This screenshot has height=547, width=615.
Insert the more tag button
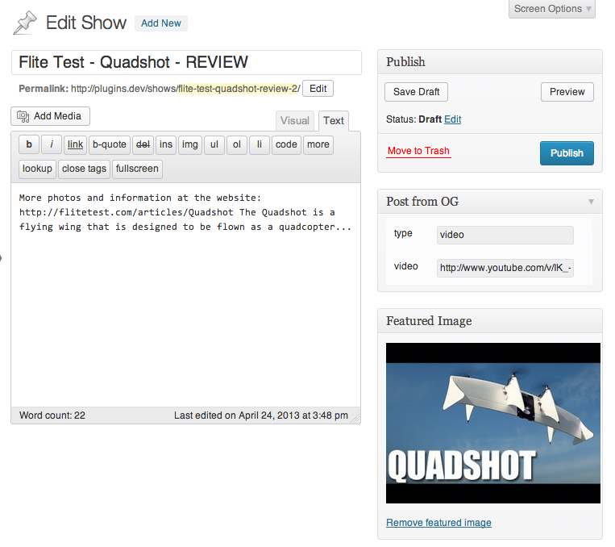(318, 145)
